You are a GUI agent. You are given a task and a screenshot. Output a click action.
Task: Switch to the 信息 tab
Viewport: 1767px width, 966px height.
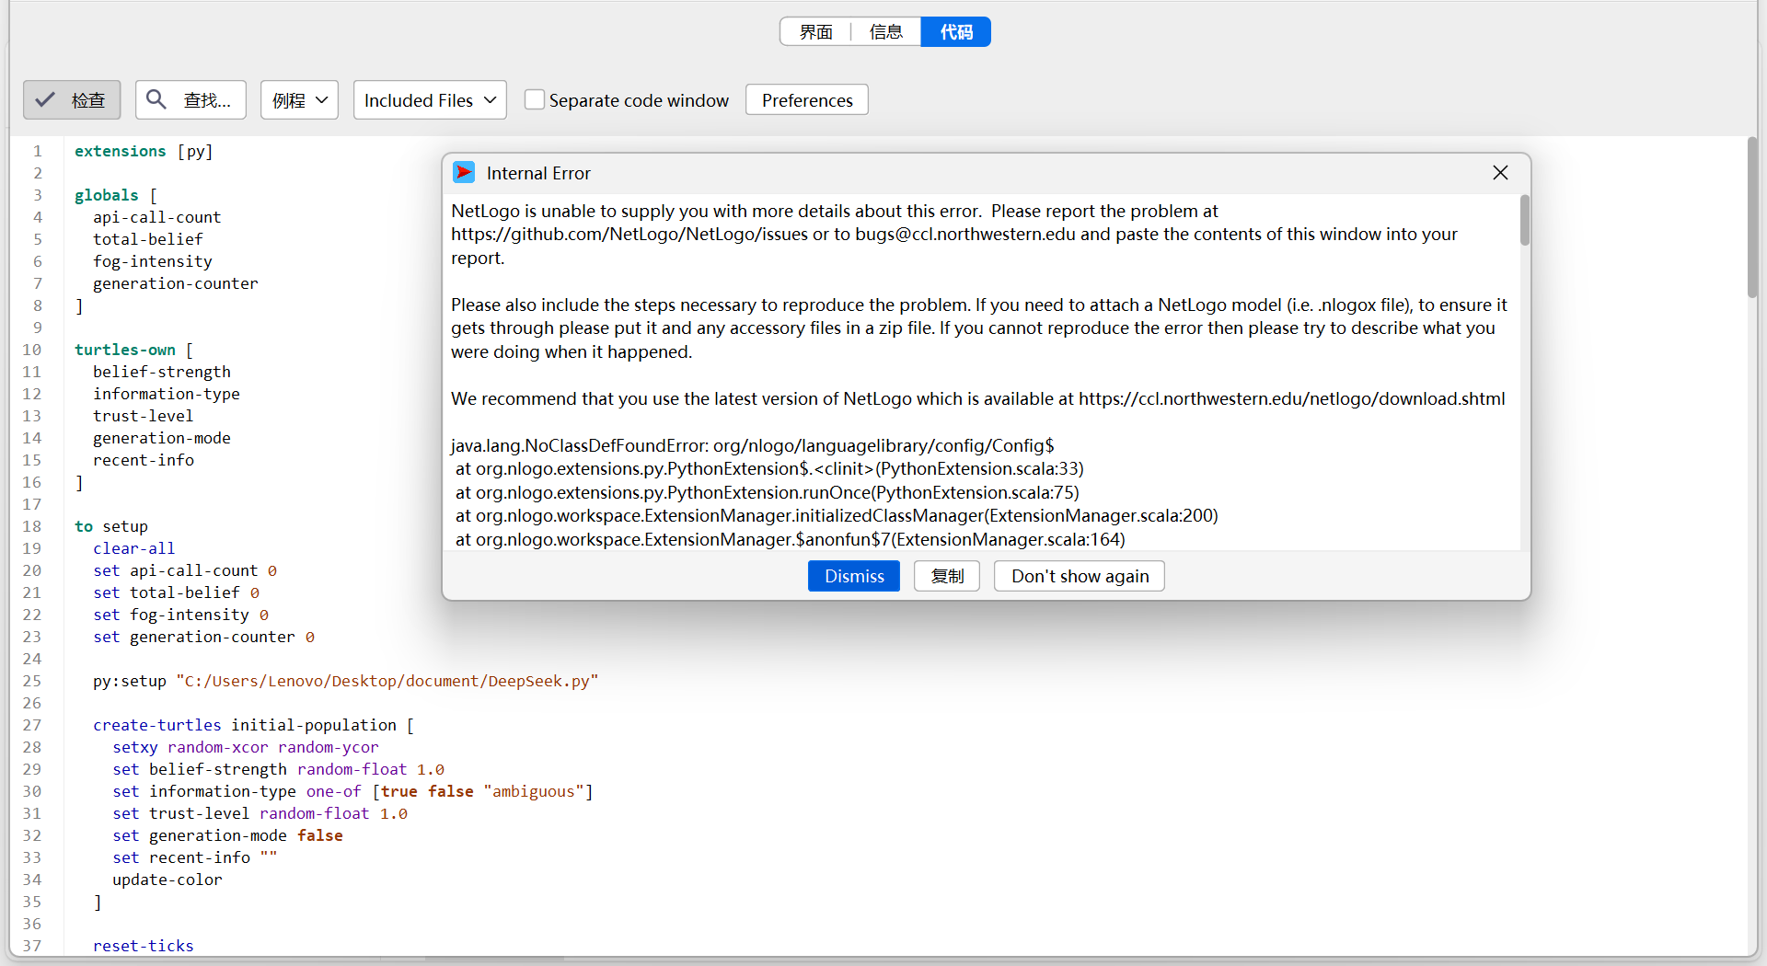click(x=885, y=32)
